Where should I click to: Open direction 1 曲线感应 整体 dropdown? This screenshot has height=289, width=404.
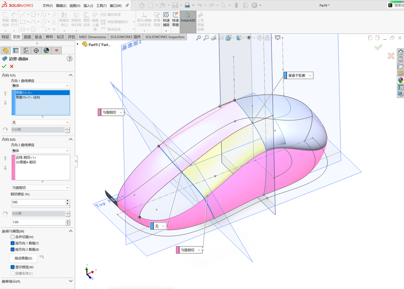pyautogui.click(x=41, y=85)
